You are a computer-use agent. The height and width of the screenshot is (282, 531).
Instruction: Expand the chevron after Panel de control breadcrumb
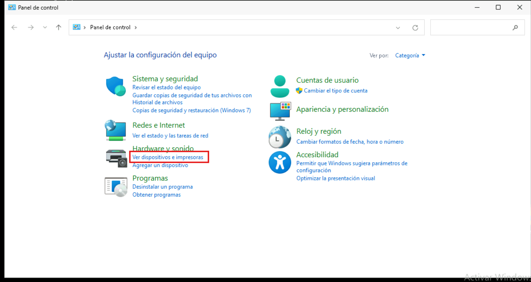coord(136,27)
